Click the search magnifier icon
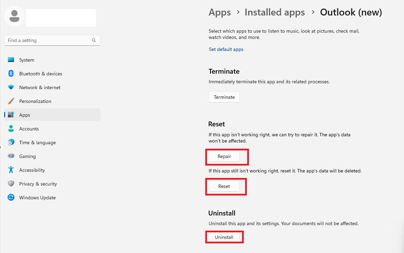 coord(94,40)
